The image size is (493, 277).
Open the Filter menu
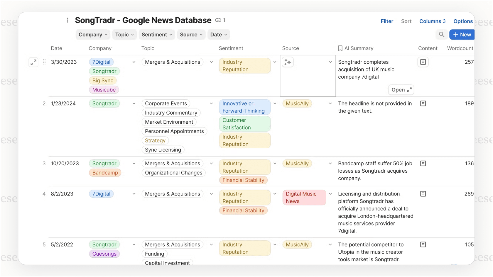387,21
